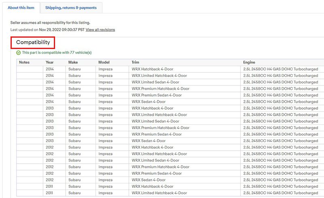The height and width of the screenshot is (198, 324).
Task: Select 2014 WRX Premium Hatchback 4-Door trim cell
Action: tap(185, 89)
